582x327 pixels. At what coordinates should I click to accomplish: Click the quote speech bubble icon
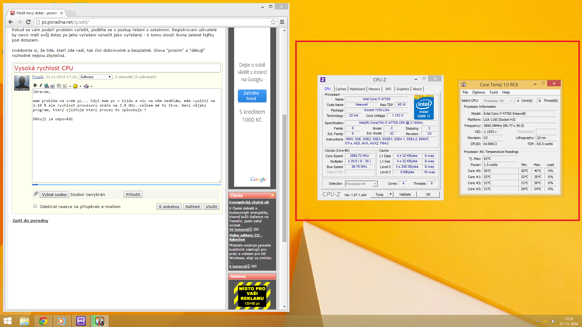pos(59,86)
